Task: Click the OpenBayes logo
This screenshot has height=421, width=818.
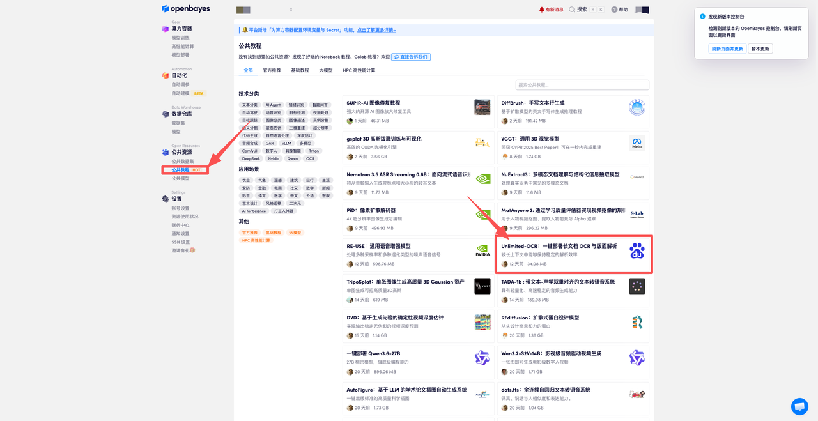Action: (x=185, y=9)
